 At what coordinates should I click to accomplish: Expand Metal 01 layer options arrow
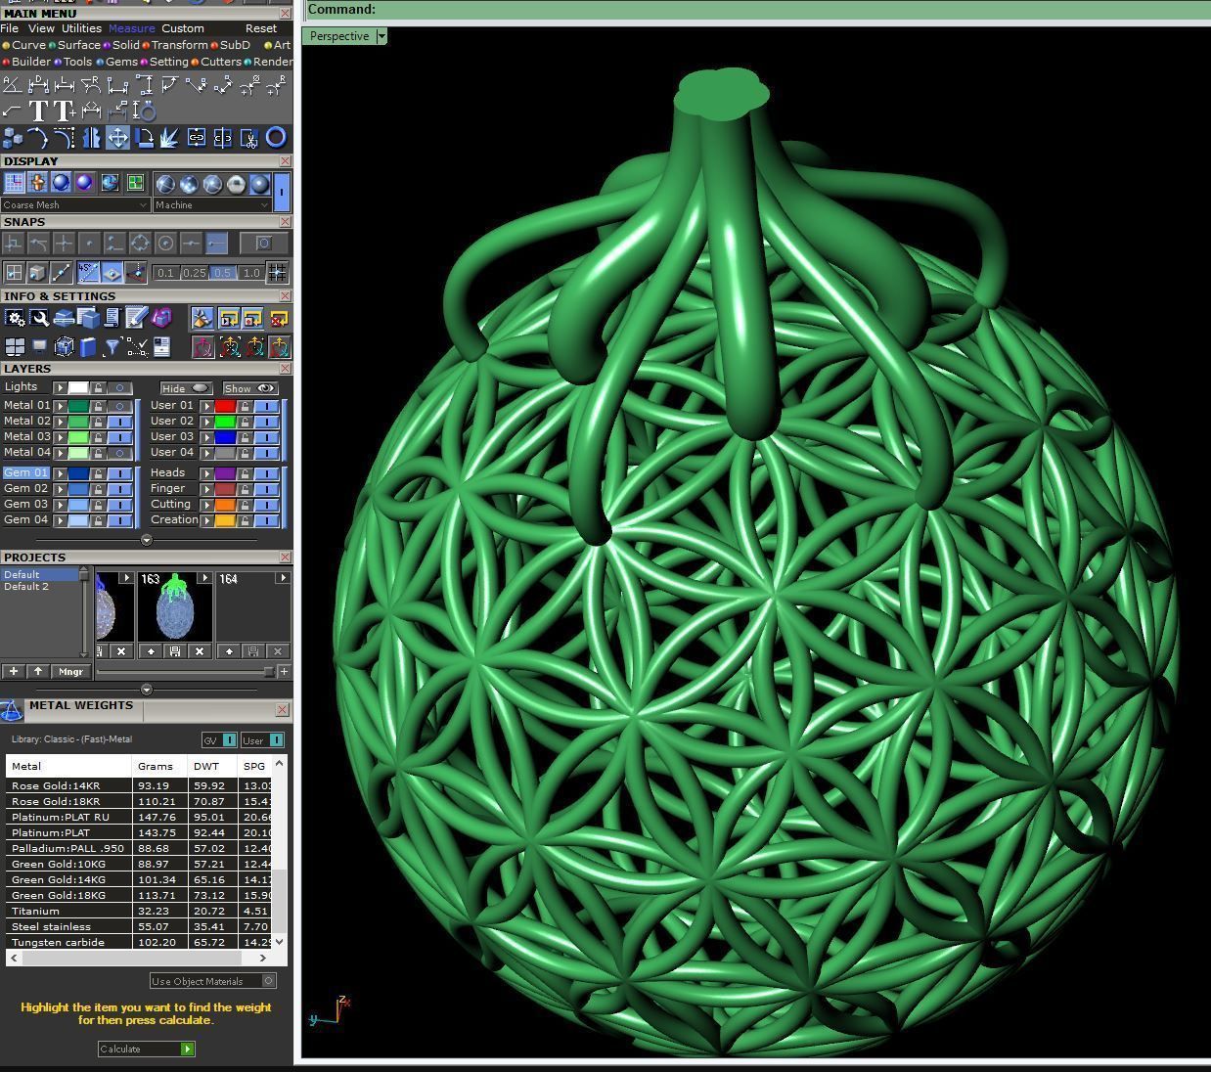pyautogui.click(x=60, y=406)
